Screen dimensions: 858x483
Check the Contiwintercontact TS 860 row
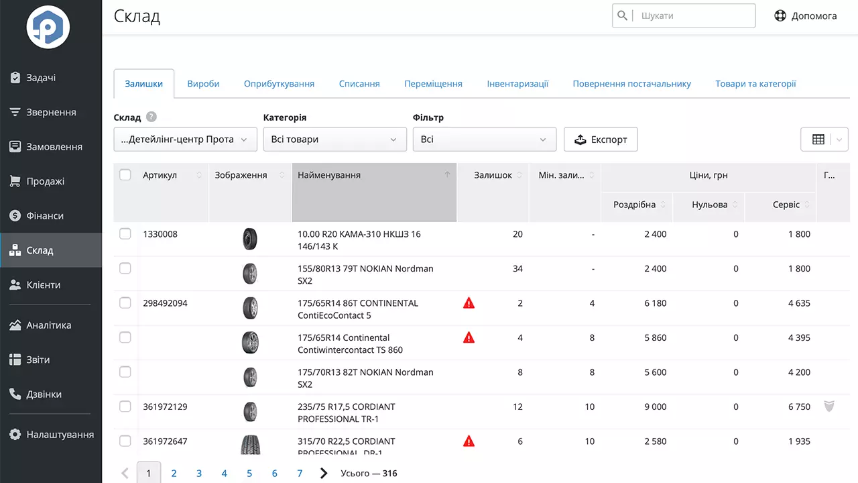125,337
